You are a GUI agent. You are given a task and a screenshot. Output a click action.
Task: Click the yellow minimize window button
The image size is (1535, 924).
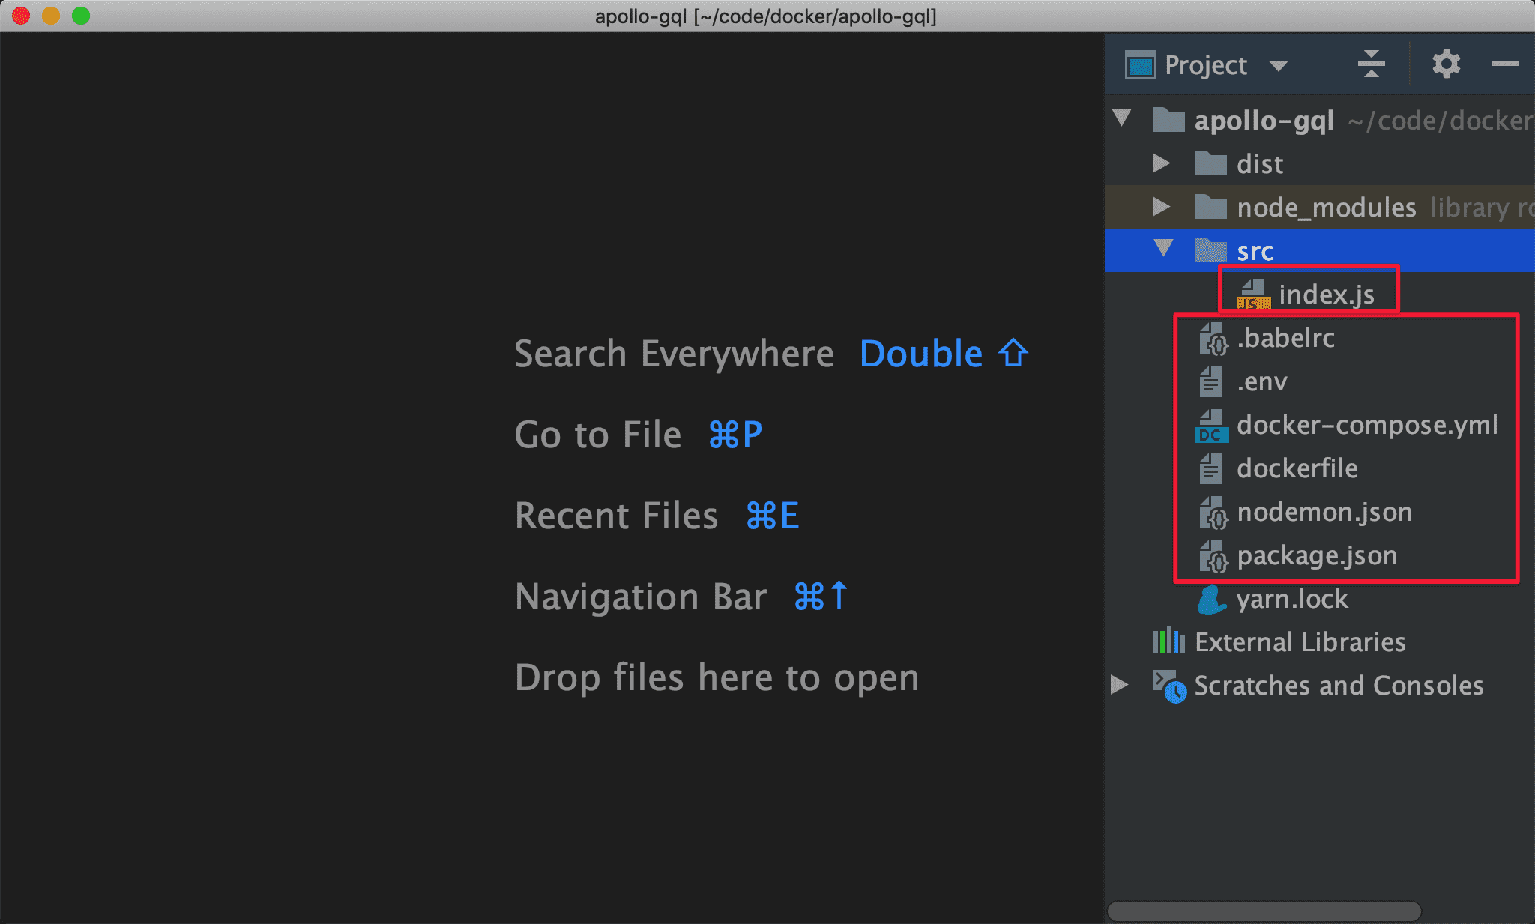coord(51,16)
